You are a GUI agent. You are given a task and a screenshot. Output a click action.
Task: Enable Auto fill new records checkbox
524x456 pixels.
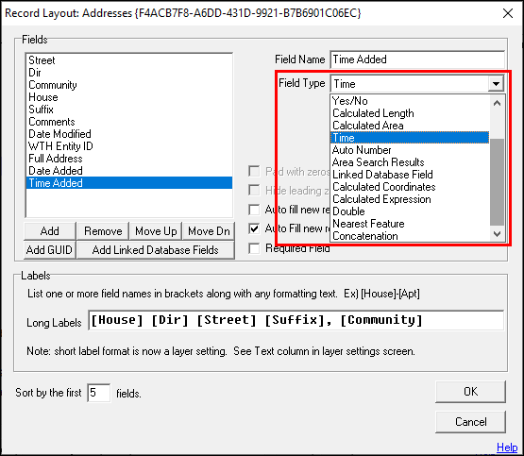[x=254, y=210]
